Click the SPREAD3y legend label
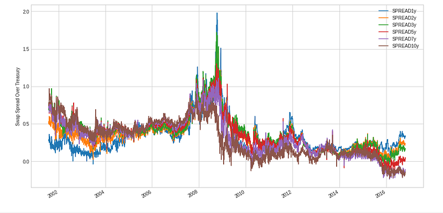This screenshot has height=213, width=443. 404,25
